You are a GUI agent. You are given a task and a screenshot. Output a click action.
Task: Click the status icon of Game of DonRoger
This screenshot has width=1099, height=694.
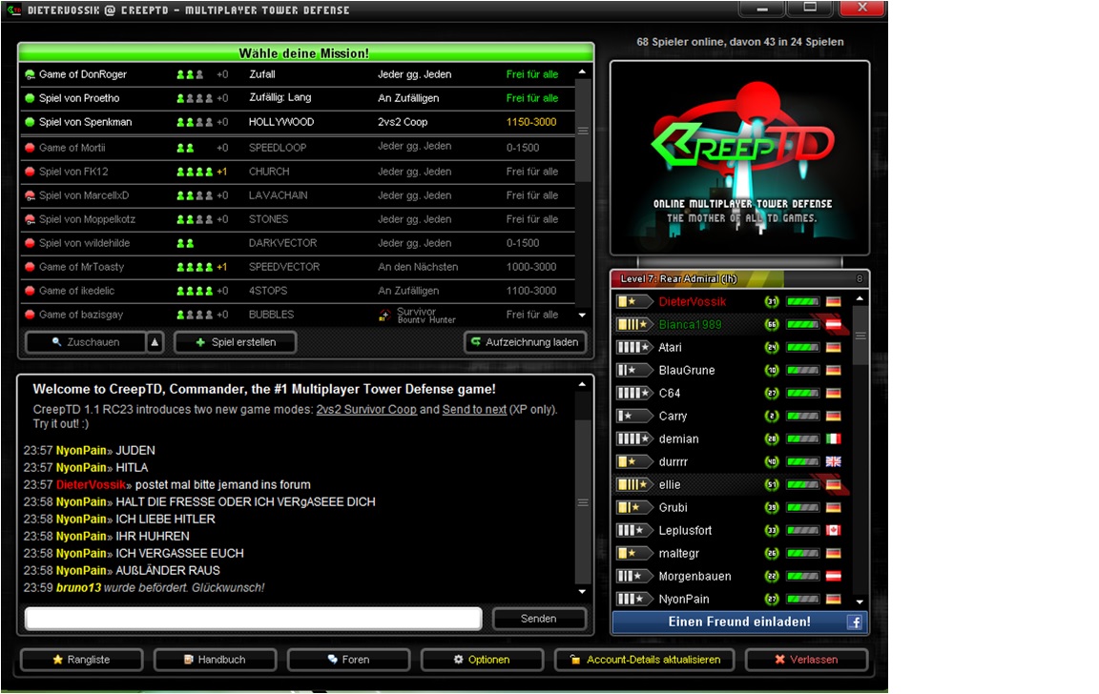(x=30, y=74)
